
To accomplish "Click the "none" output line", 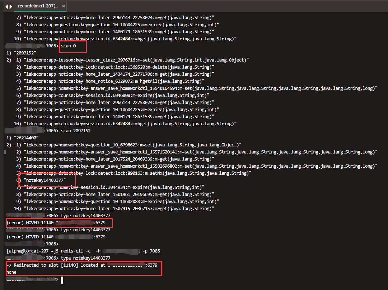I will (x=12, y=272).
